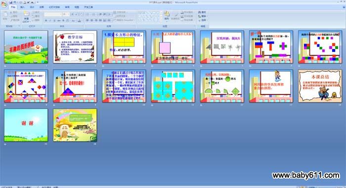
Task: Switch to the Insert (插入) ribbon tab
Action: coord(22,7)
